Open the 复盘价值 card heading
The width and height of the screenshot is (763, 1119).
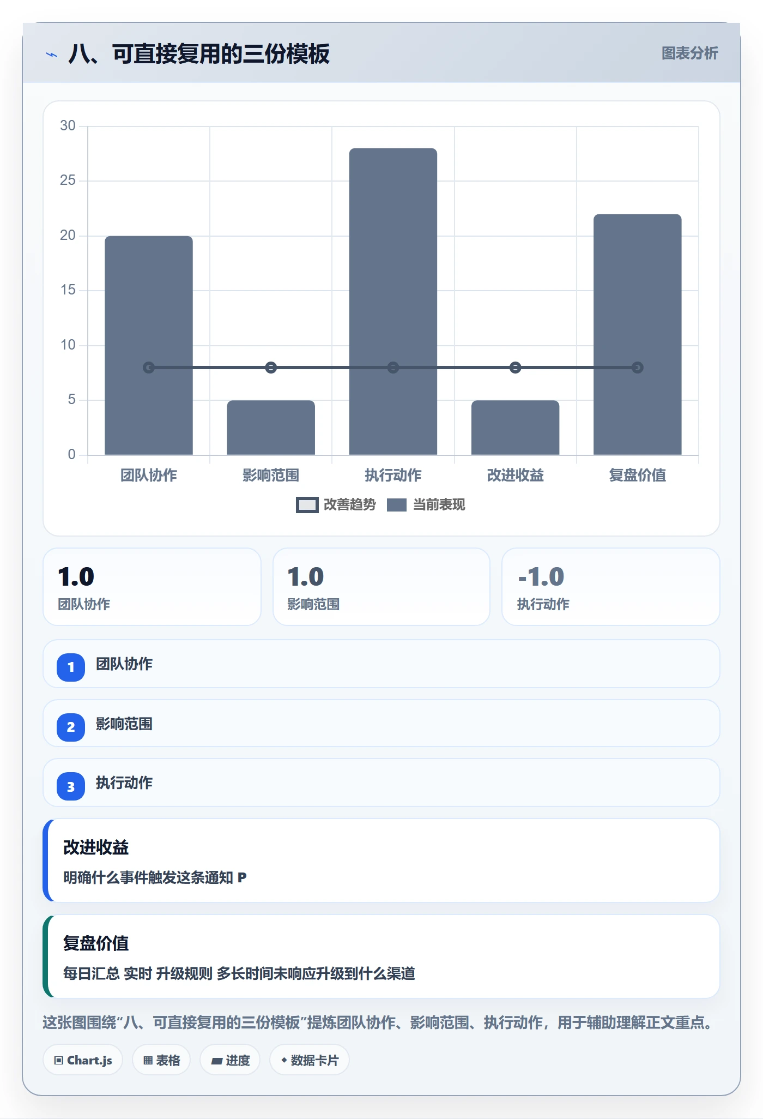(96, 943)
